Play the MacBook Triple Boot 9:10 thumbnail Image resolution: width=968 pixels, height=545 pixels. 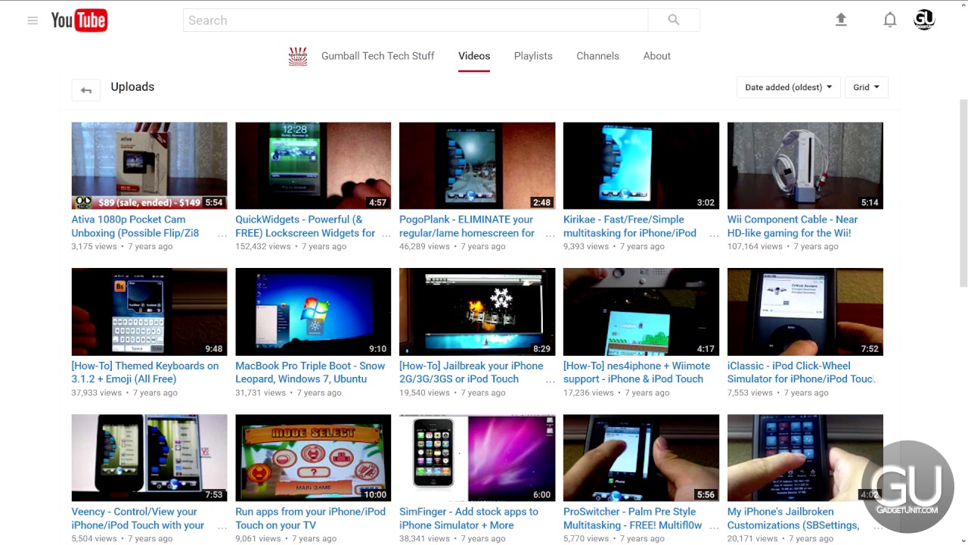pyautogui.click(x=313, y=312)
